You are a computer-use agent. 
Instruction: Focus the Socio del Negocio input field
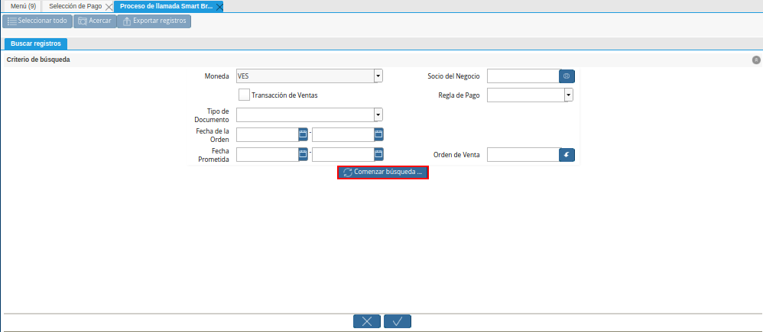(x=523, y=76)
